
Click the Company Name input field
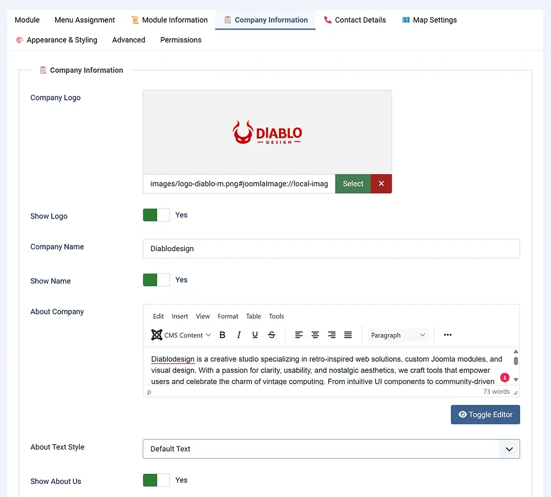[331, 249]
